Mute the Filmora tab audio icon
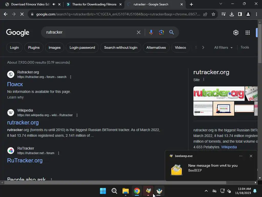Image resolution: width=262 pixels, height=197 pixels. click(54, 4)
